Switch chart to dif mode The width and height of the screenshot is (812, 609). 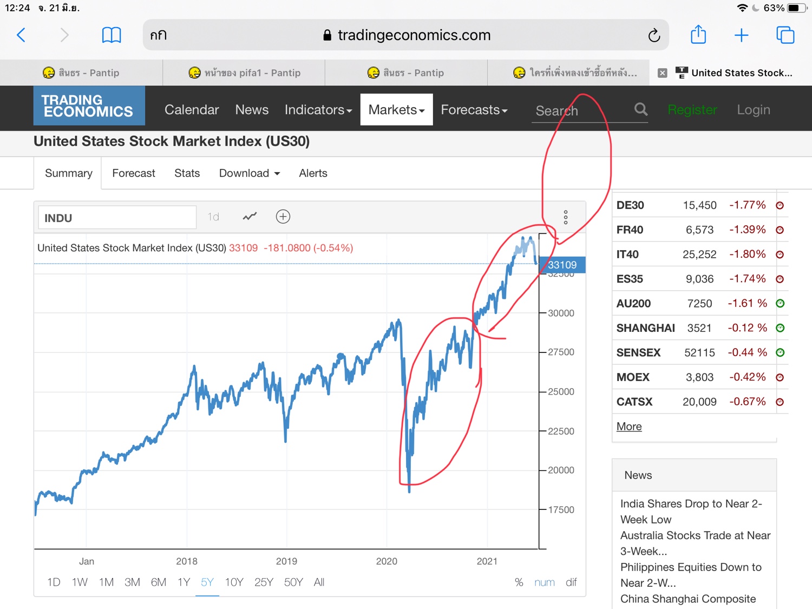[571, 582]
